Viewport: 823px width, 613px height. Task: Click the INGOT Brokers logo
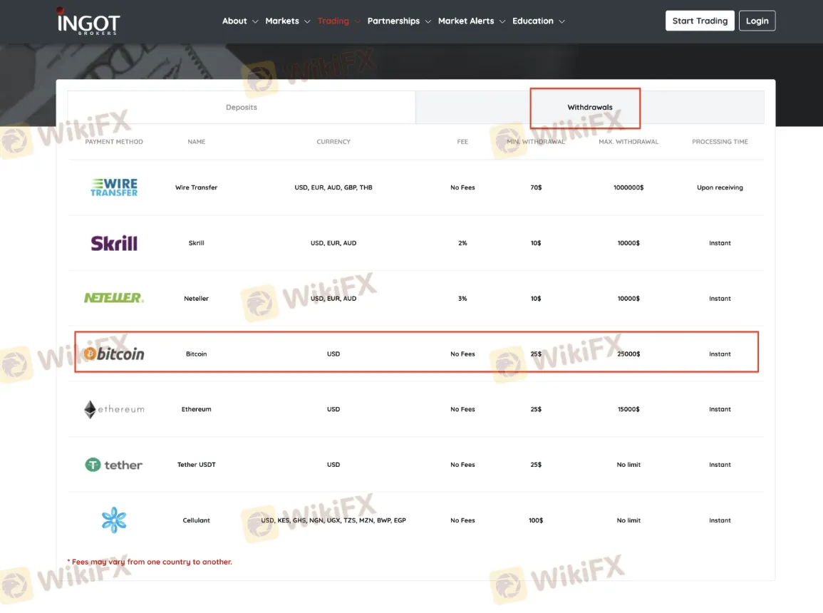pyautogui.click(x=88, y=21)
